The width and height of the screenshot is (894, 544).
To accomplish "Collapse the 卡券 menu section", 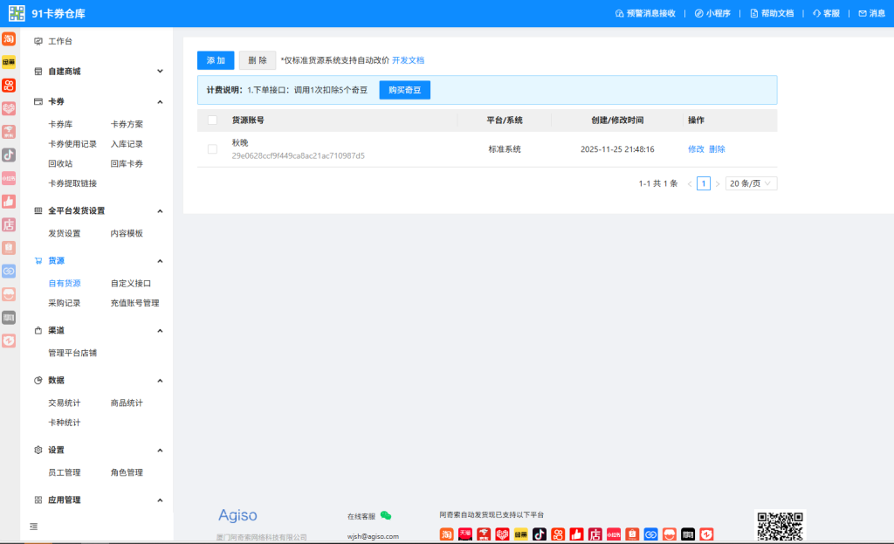I will pyautogui.click(x=160, y=101).
